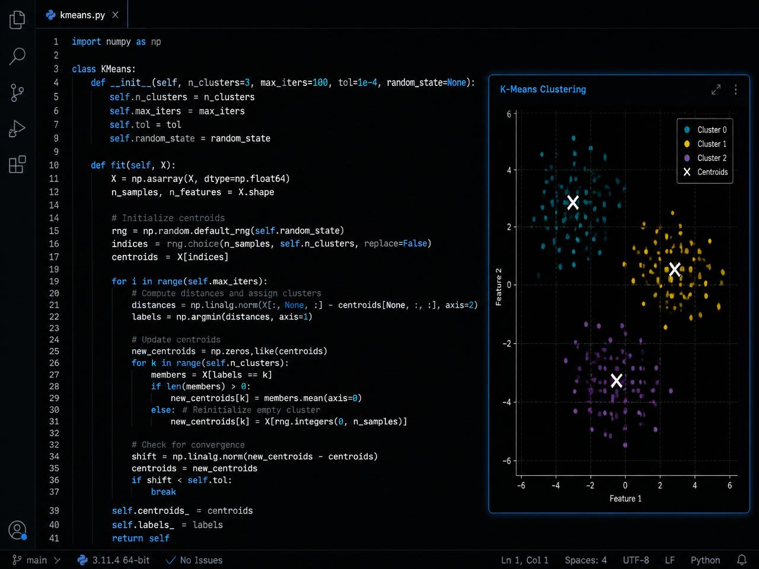Click line number 10 in the gutter
The image size is (759, 569).
click(54, 165)
